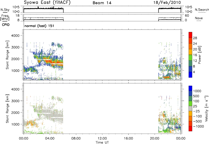Click the 'Power [dB]' colorbar title

point(199,55)
